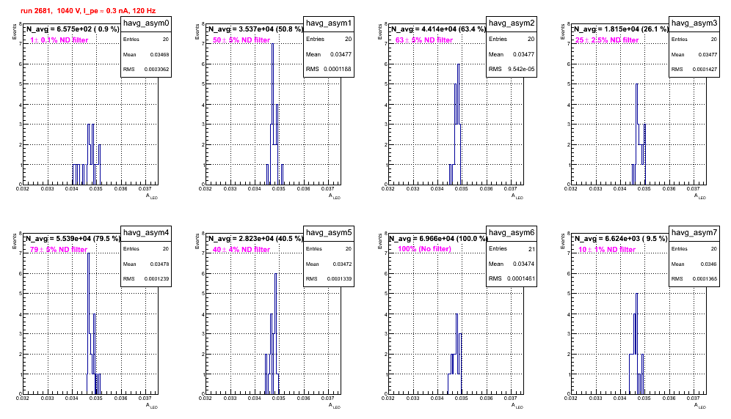The width and height of the screenshot is (731, 419).
Task: Click Mean 0.03474 in havg_asym6 stats
Action: (x=512, y=264)
